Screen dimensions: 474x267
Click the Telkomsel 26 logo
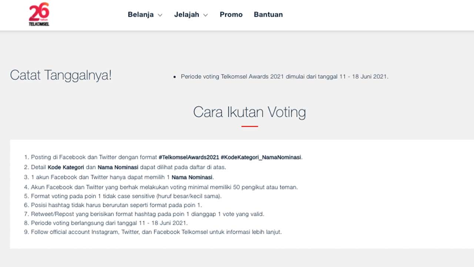click(x=39, y=14)
